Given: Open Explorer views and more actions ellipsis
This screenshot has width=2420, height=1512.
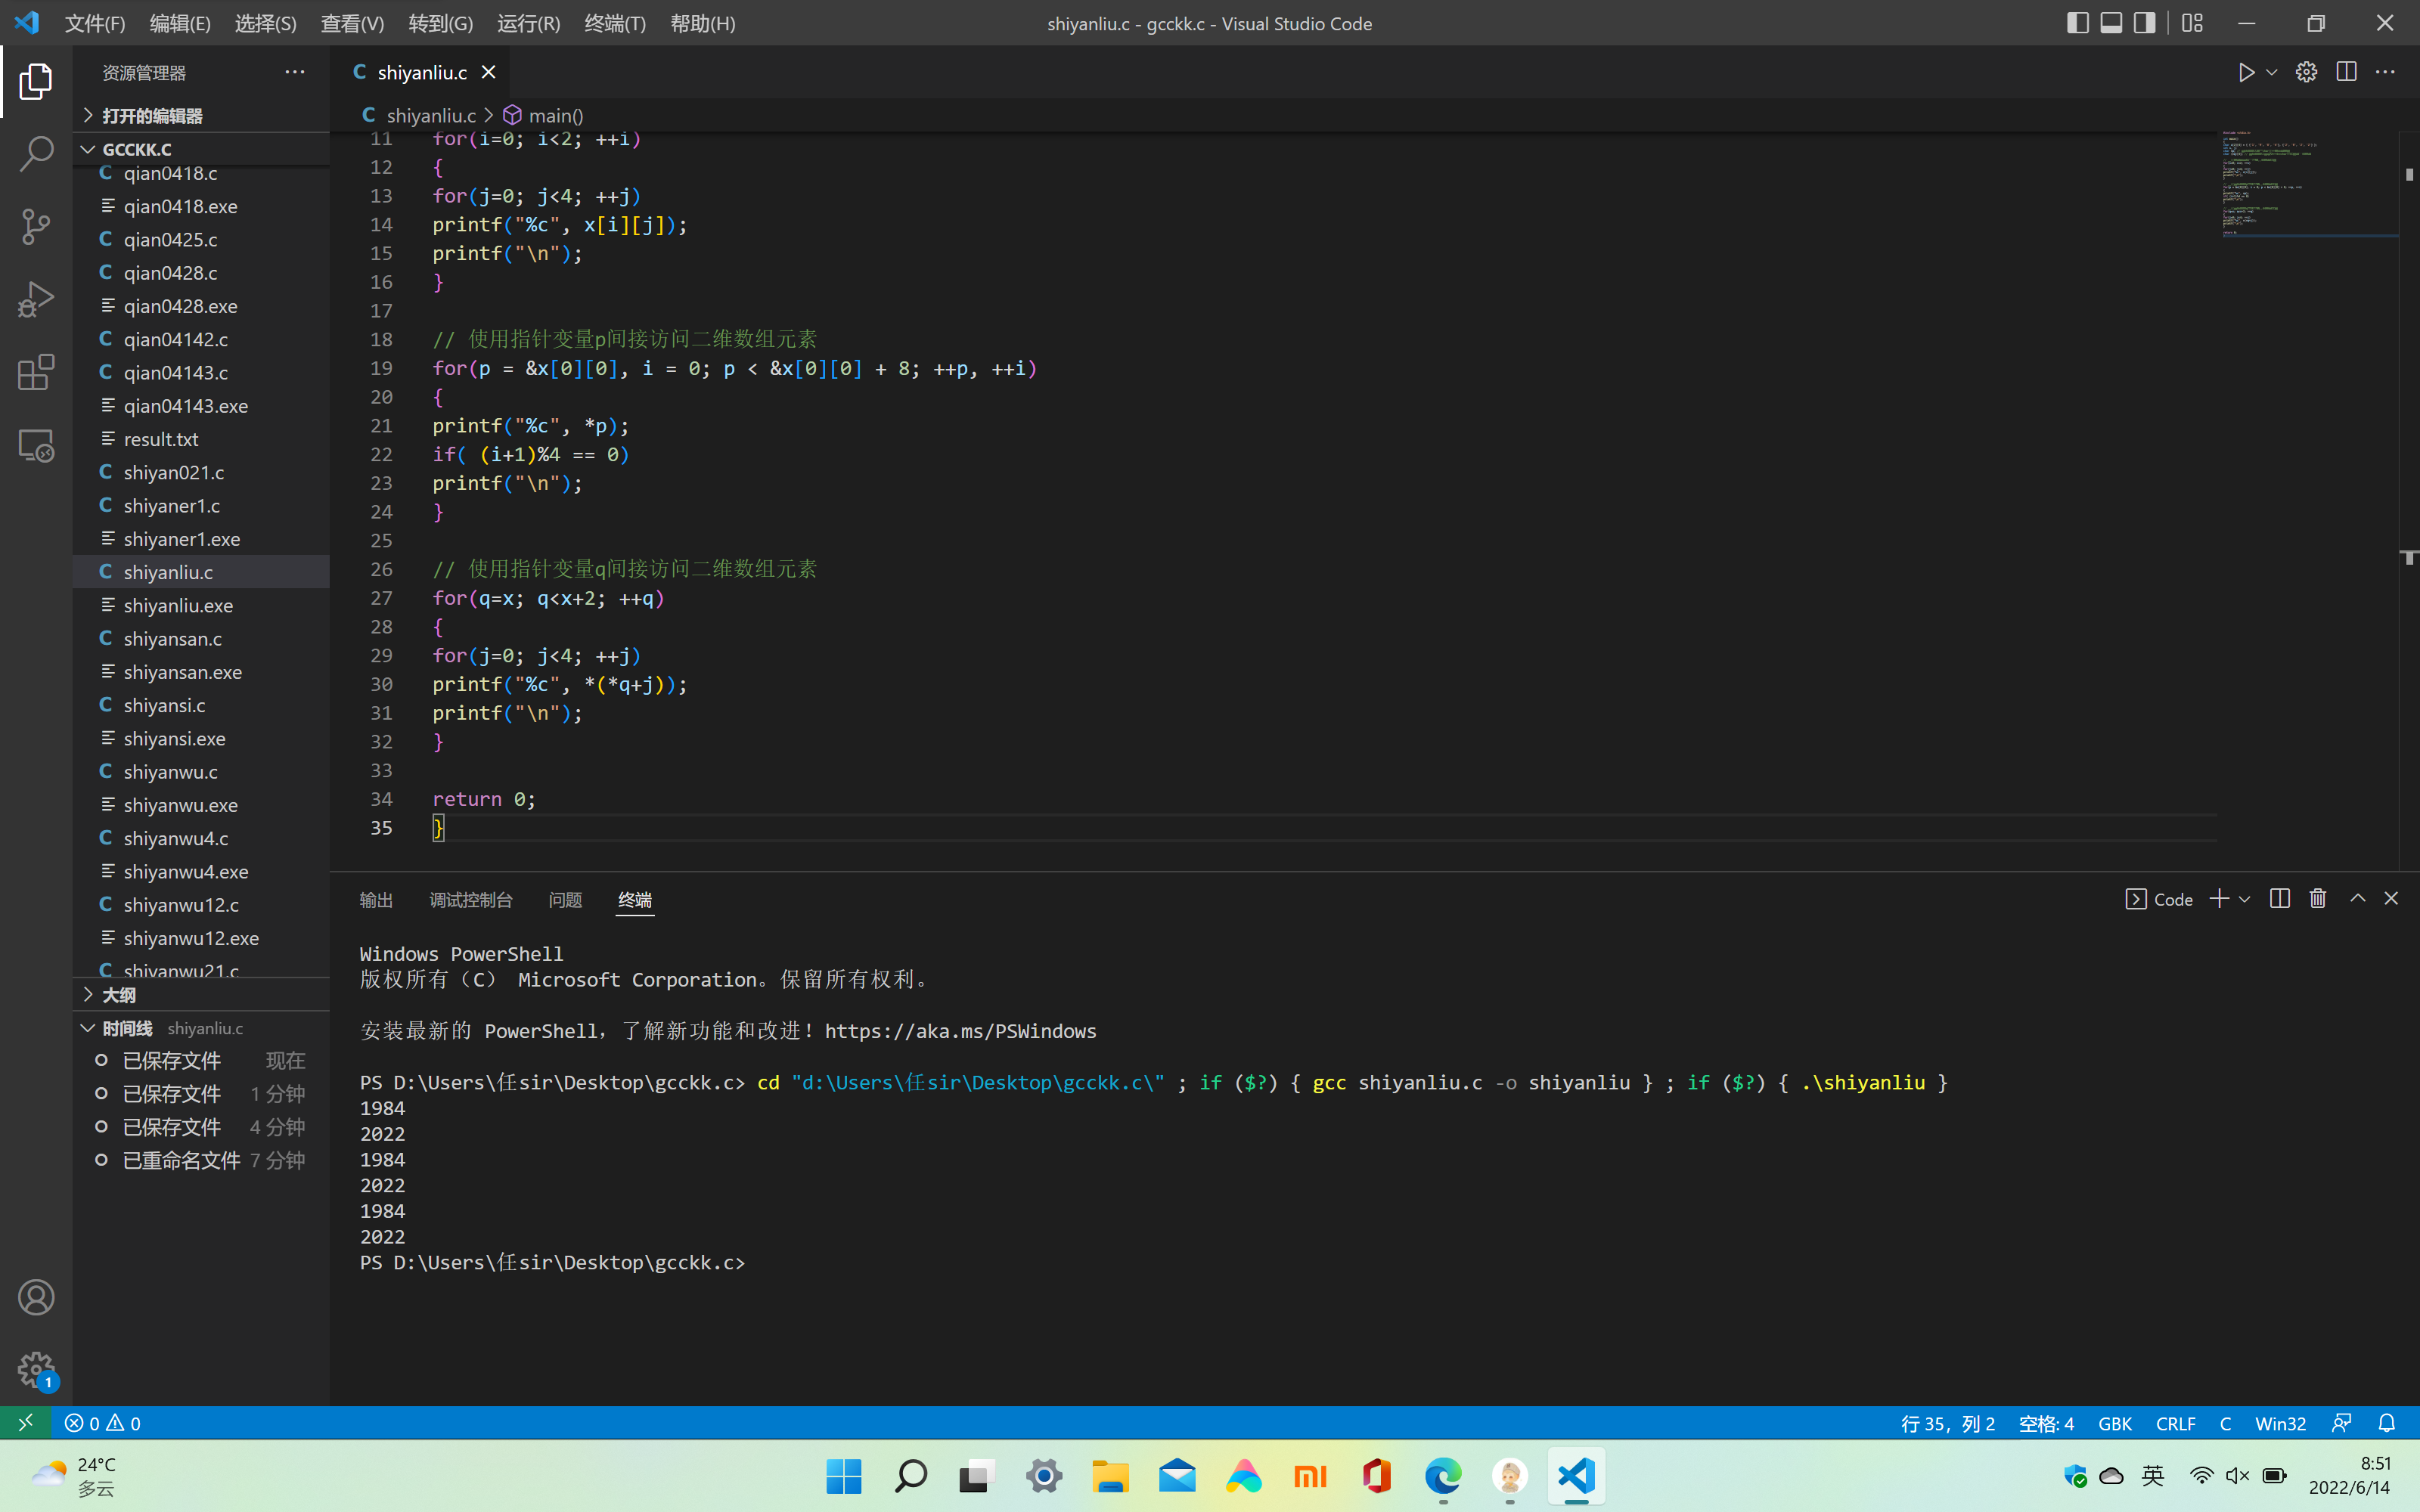Looking at the screenshot, I should [294, 72].
